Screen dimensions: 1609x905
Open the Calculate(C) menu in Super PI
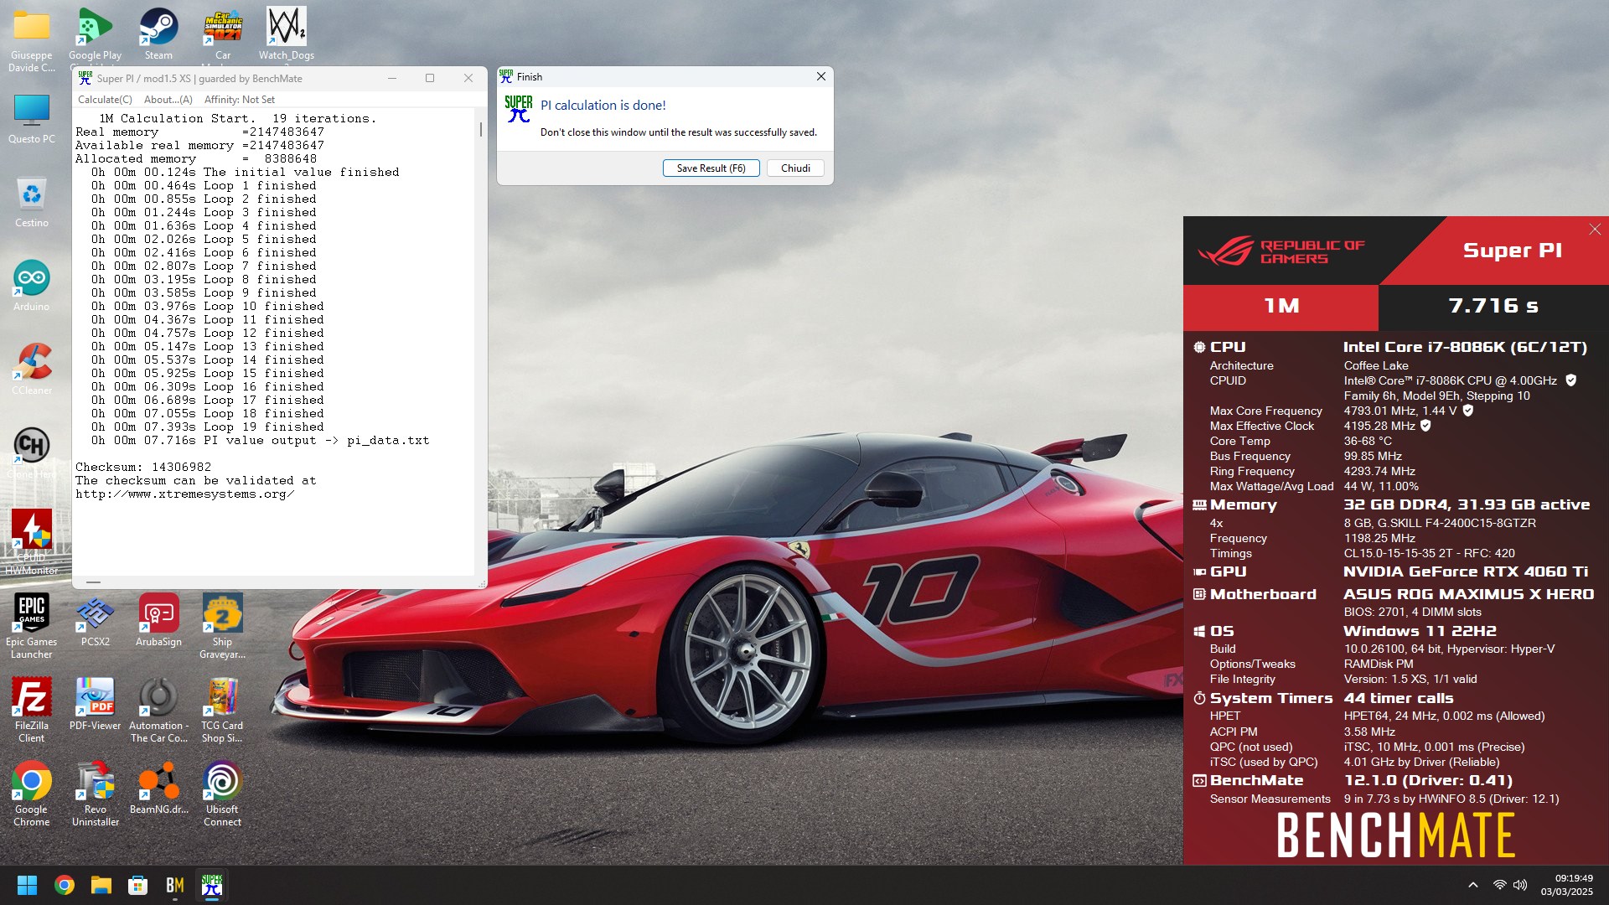pos(105,100)
